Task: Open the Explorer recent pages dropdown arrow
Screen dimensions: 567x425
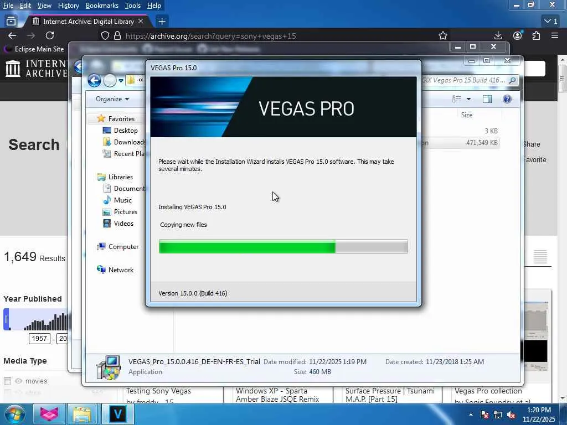Action: point(121,80)
